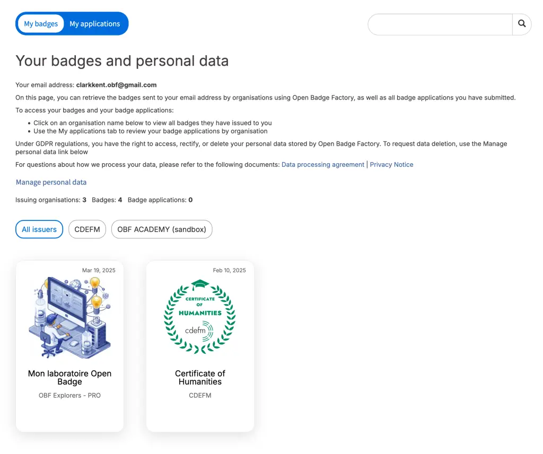Image resolution: width=543 pixels, height=454 pixels.
Task: Click the search magnifier icon
Action: [x=522, y=24]
